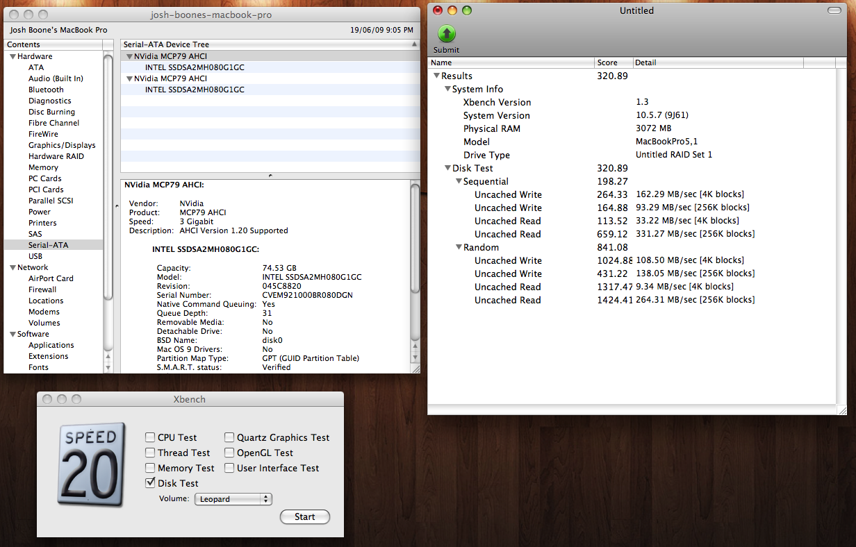This screenshot has width=856, height=547.
Task: Click the Xbench Version row
Action: tap(632, 102)
